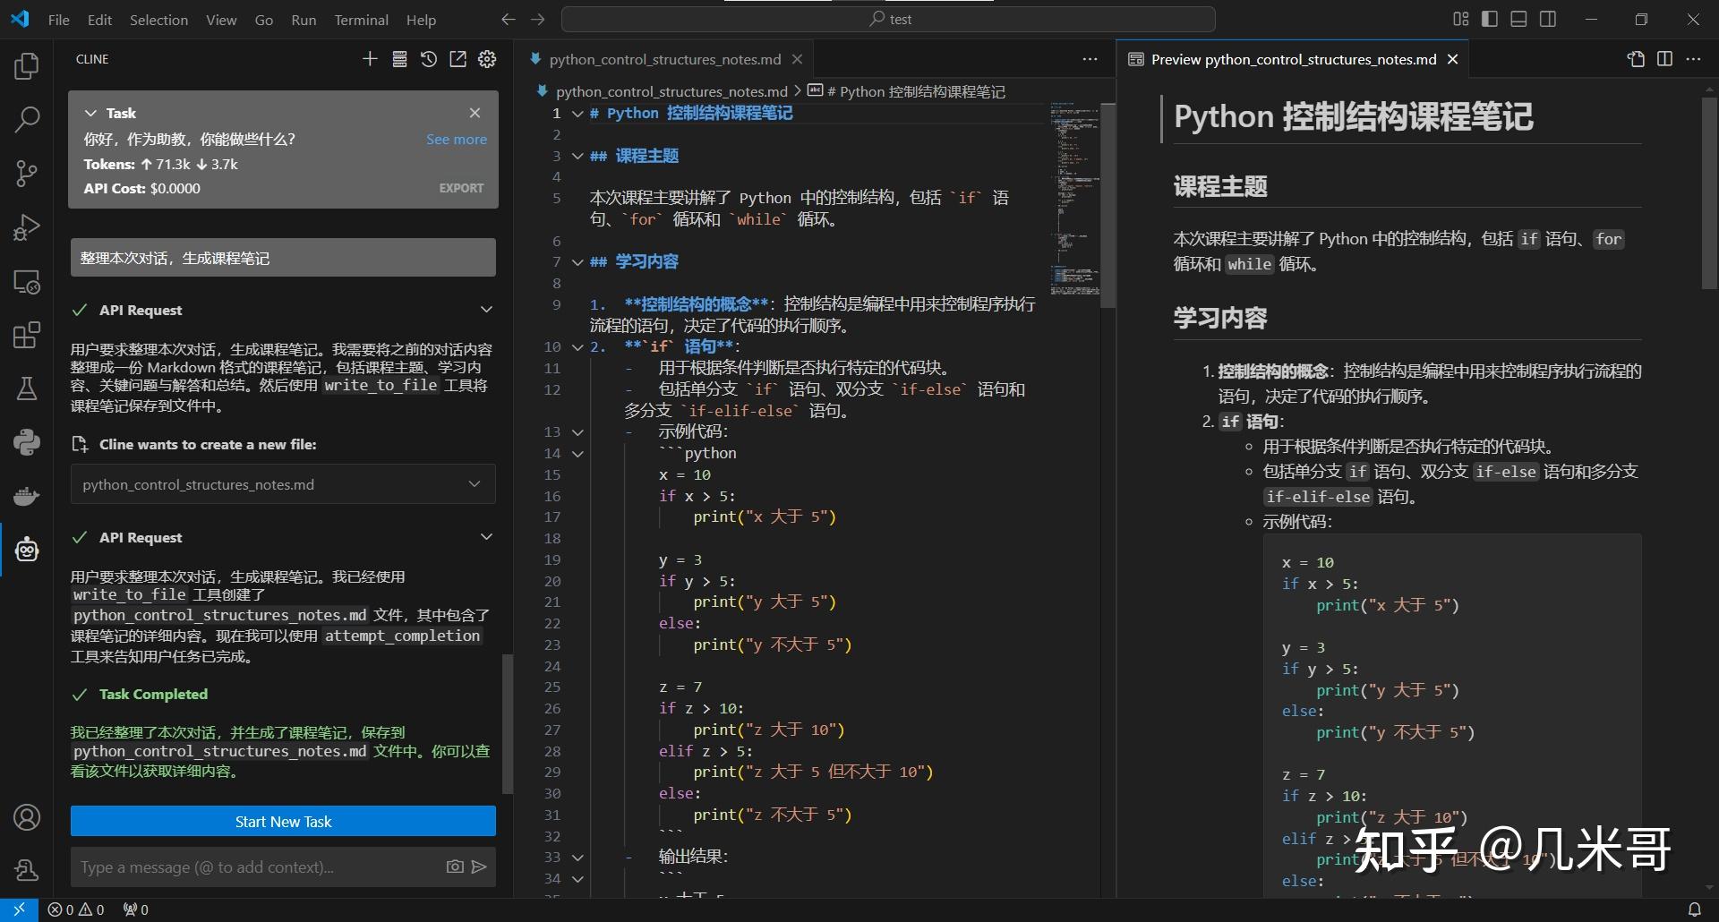Open the Terminal menu
Image resolution: width=1719 pixels, height=922 pixels.
[x=362, y=19]
